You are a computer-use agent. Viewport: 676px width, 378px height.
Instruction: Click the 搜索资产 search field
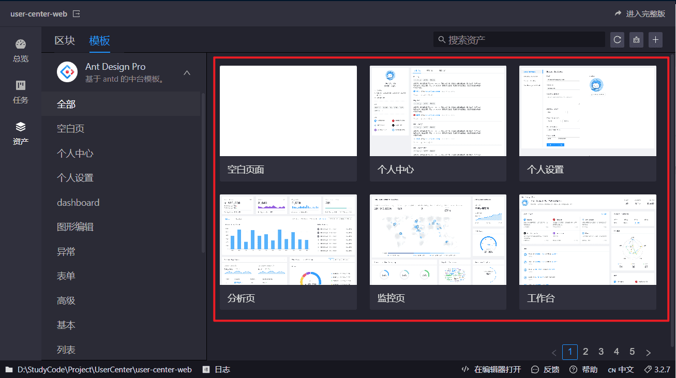click(519, 40)
